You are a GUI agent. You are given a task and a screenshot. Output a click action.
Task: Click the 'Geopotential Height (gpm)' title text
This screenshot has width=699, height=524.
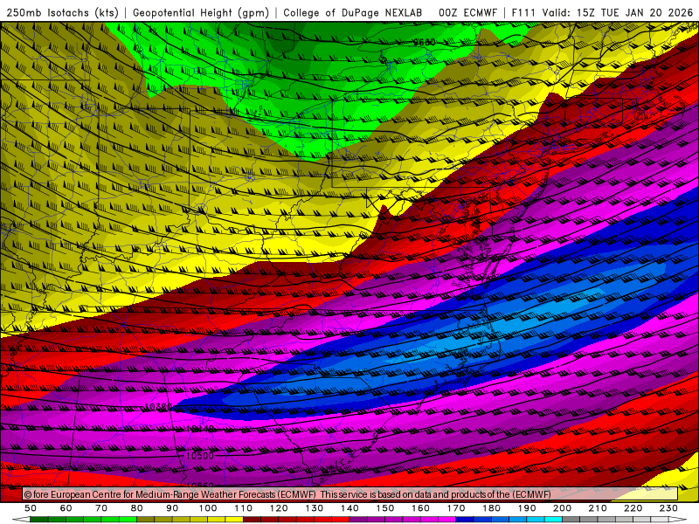201,13
